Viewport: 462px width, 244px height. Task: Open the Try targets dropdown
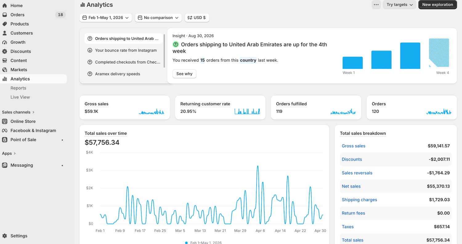coord(399,5)
